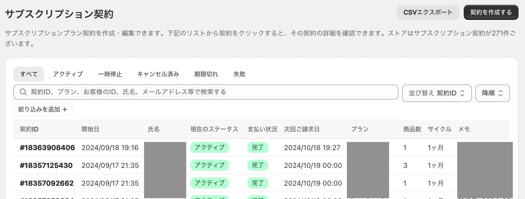
Task: Show the 期限切れ tab
Action: coord(206,74)
